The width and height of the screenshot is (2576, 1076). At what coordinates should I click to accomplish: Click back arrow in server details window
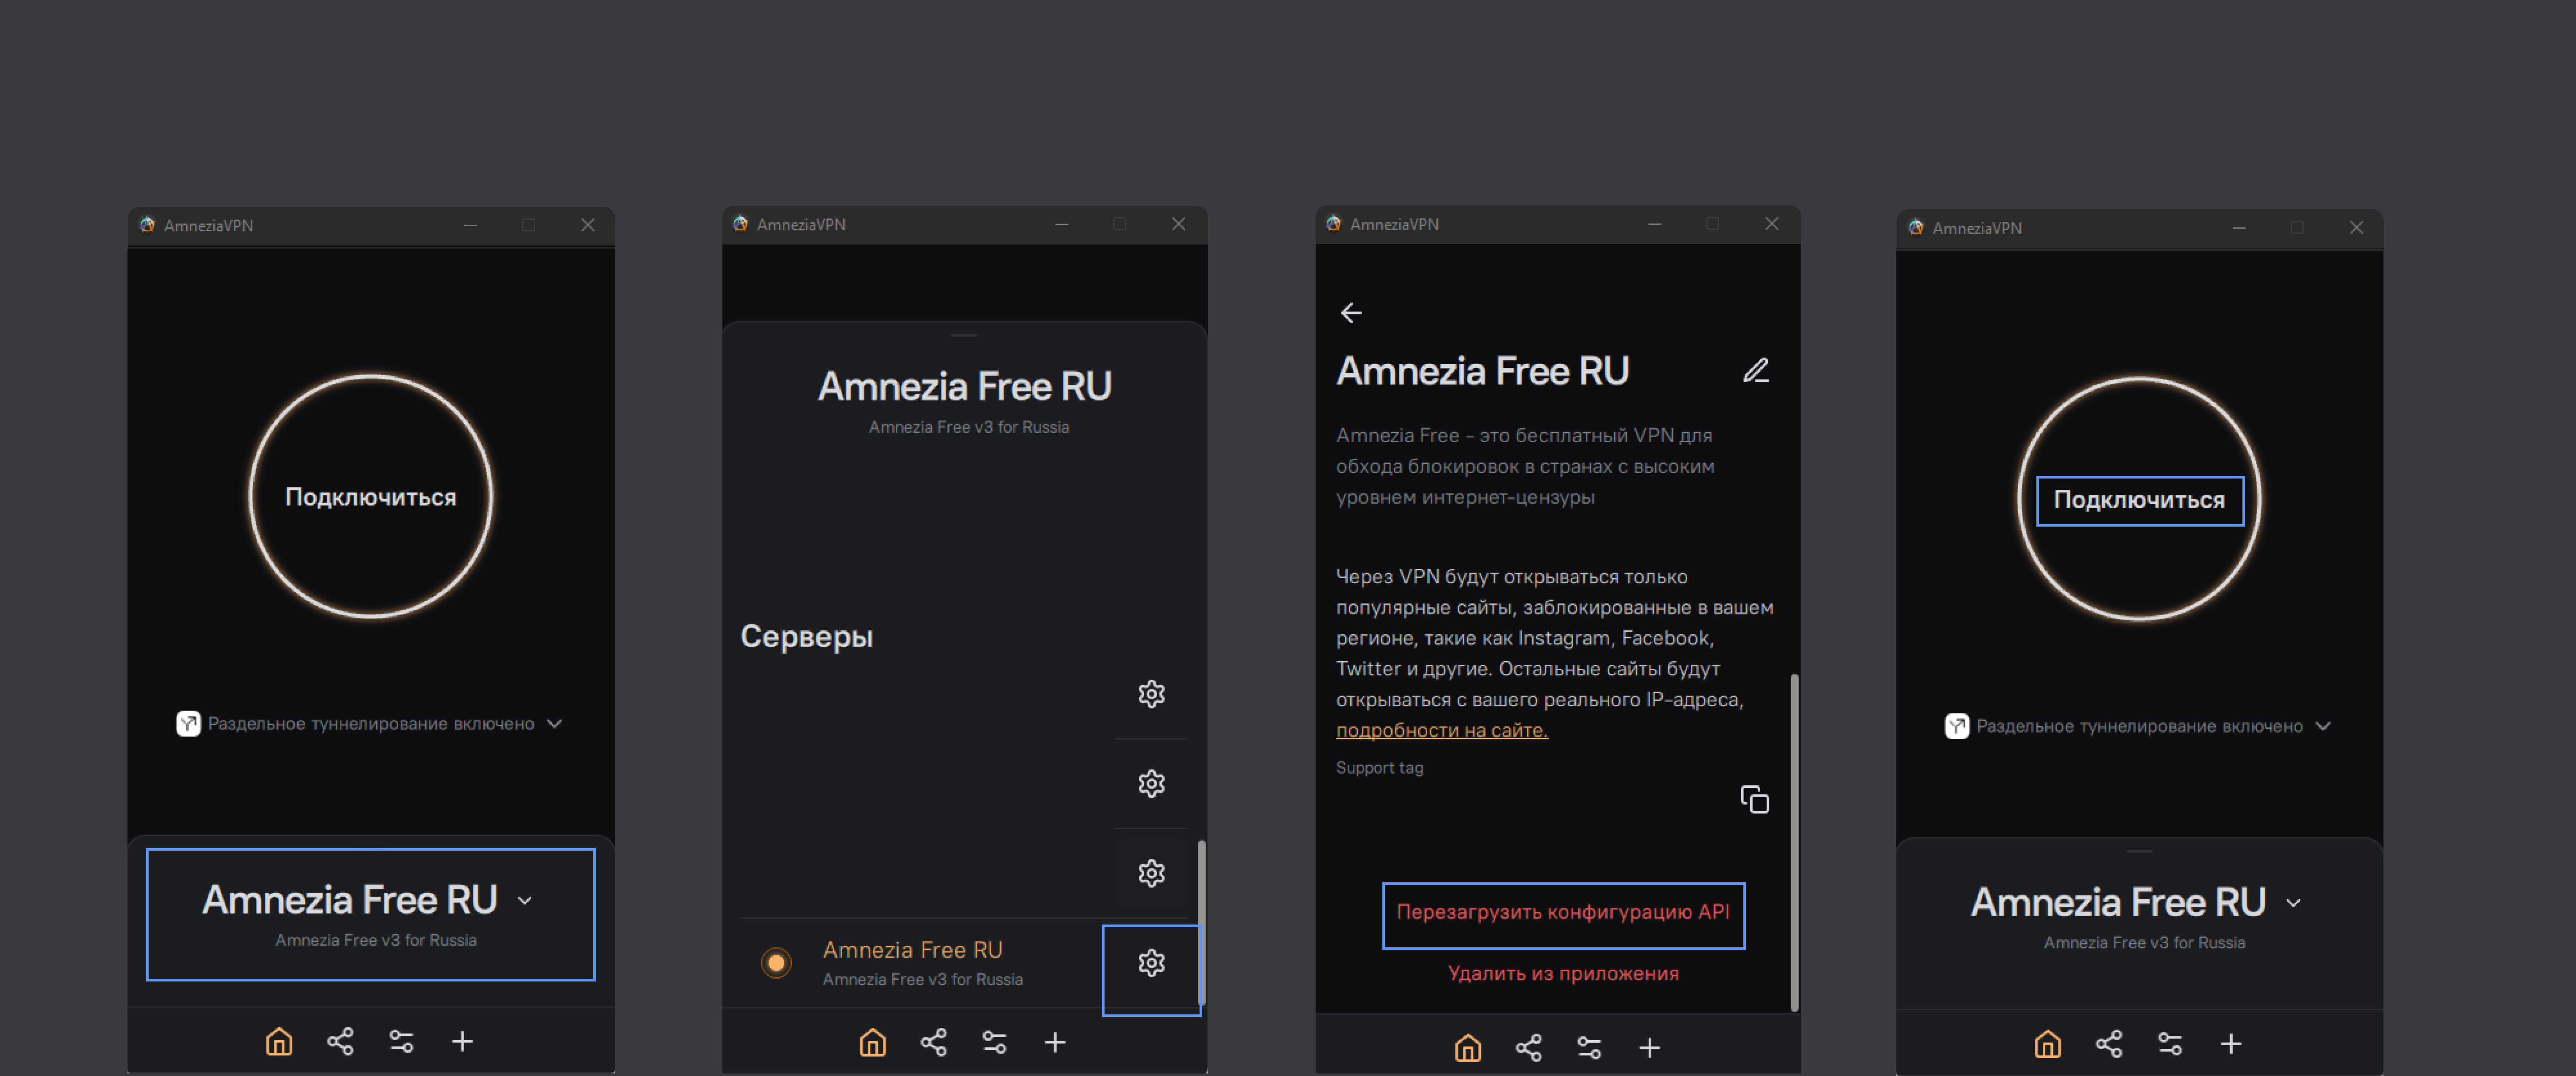click(x=1351, y=314)
